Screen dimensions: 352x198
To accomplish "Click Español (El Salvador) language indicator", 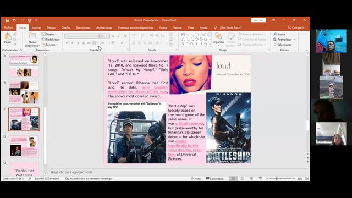I will click(47, 179).
